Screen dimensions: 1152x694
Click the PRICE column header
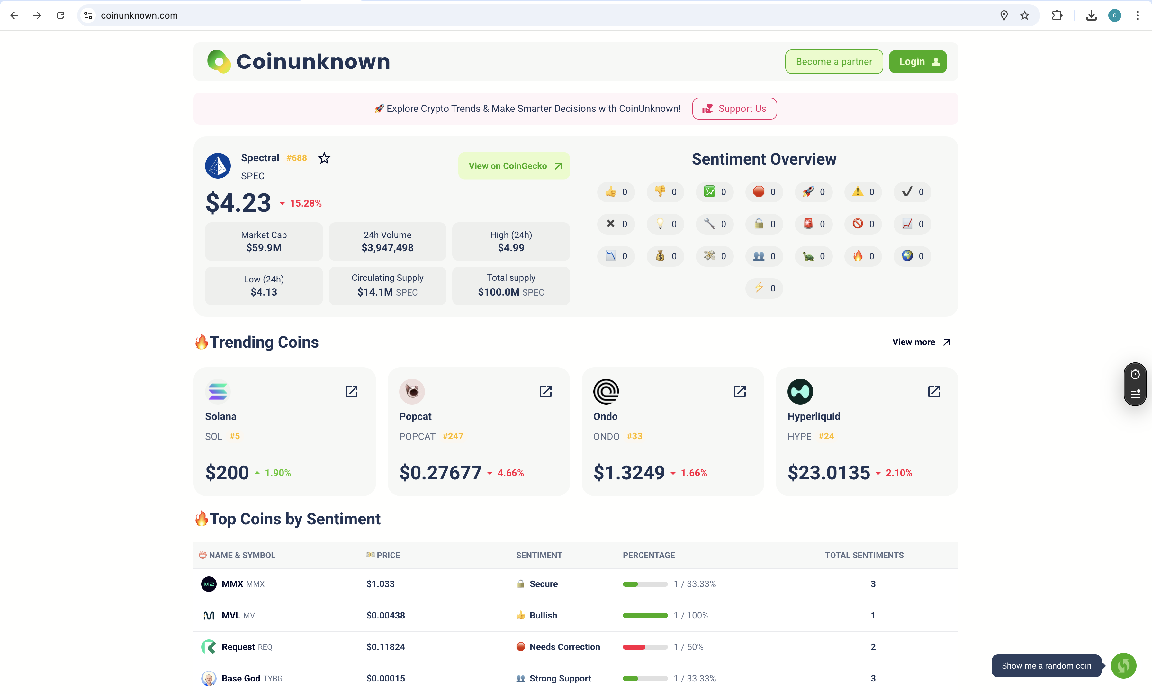click(x=383, y=555)
